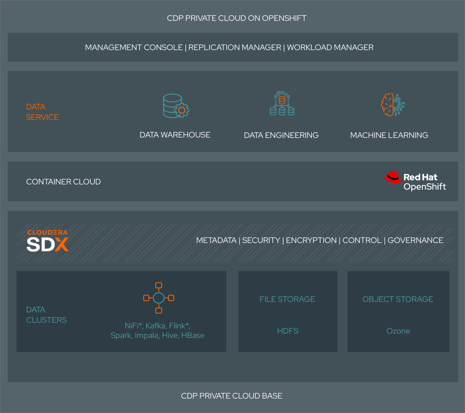Click the Data Engineering factory icon
Screen dimensions: 465x413
pos(281,103)
